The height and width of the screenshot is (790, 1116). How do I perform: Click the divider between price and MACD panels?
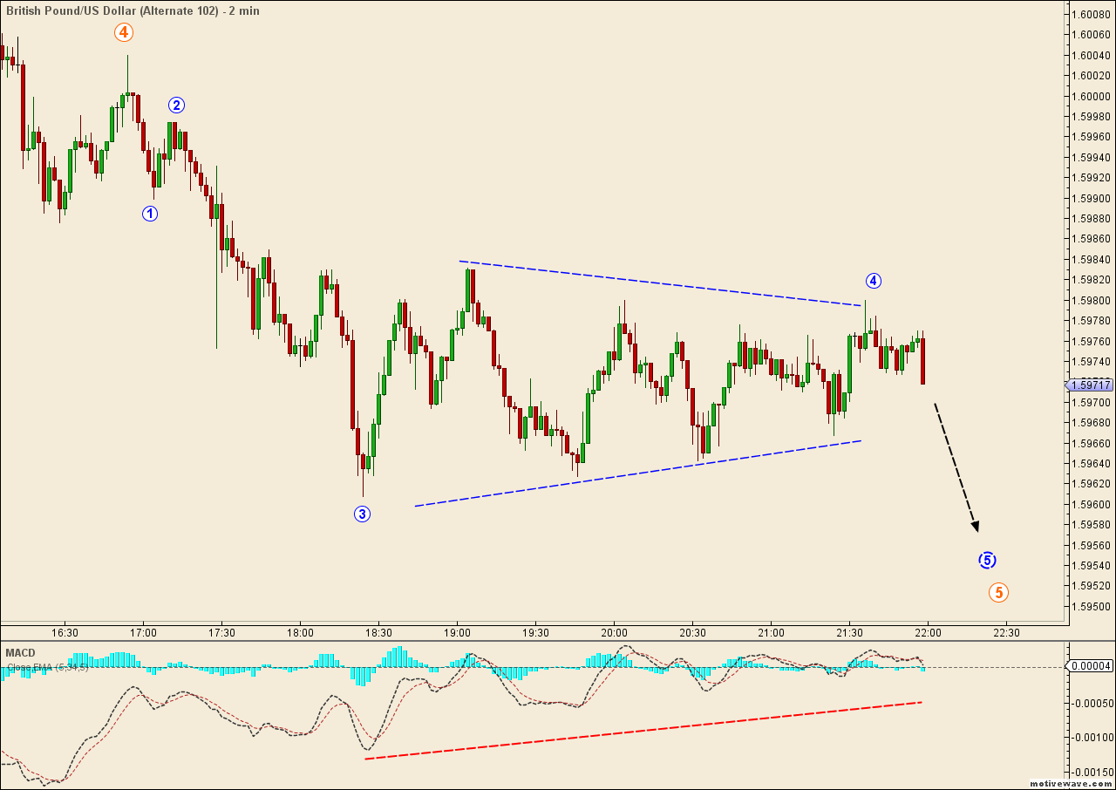point(558,643)
